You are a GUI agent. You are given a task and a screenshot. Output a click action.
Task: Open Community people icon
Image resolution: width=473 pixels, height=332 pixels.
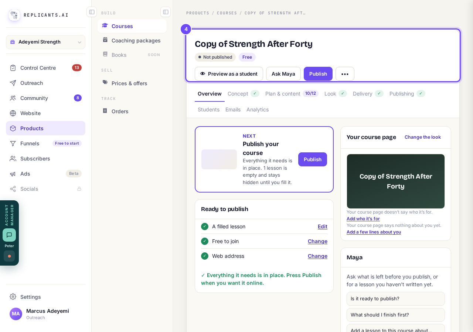(x=13, y=98)
